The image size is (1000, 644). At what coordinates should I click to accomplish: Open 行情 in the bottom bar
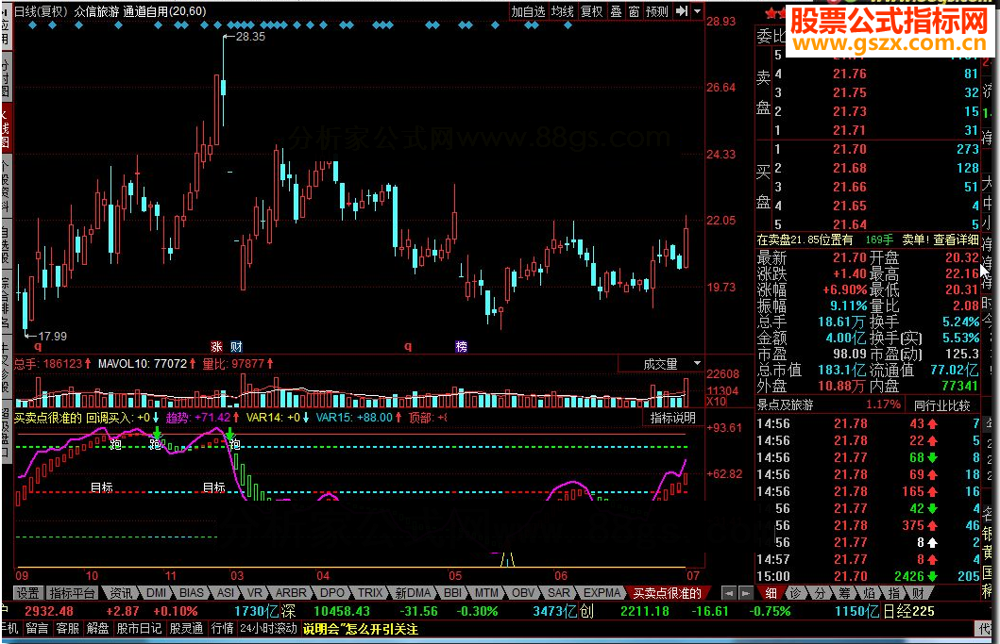click(x=222, y=629)
